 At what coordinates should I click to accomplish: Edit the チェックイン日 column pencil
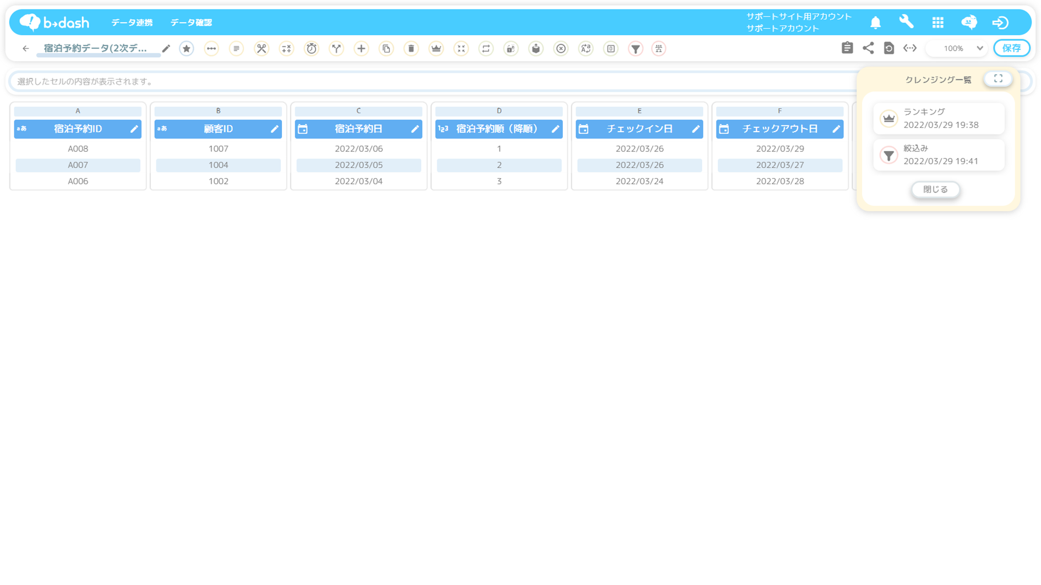tap(696, 129)
